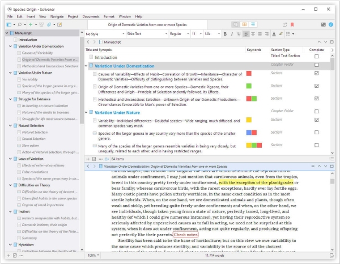Center align text
Viewport: 340px width, 264px height.
click(x=253, y=34)
